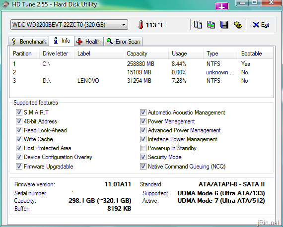
Task: Click supported value UDMA Mode 6 (Ultra ATA/133)
Action: click(x=221, y=193)
